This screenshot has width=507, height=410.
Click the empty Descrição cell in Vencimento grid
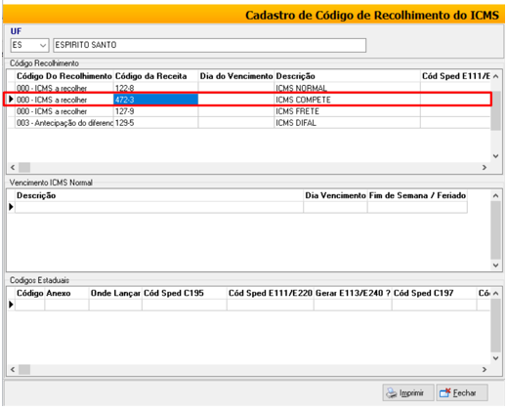pos(159,207)
